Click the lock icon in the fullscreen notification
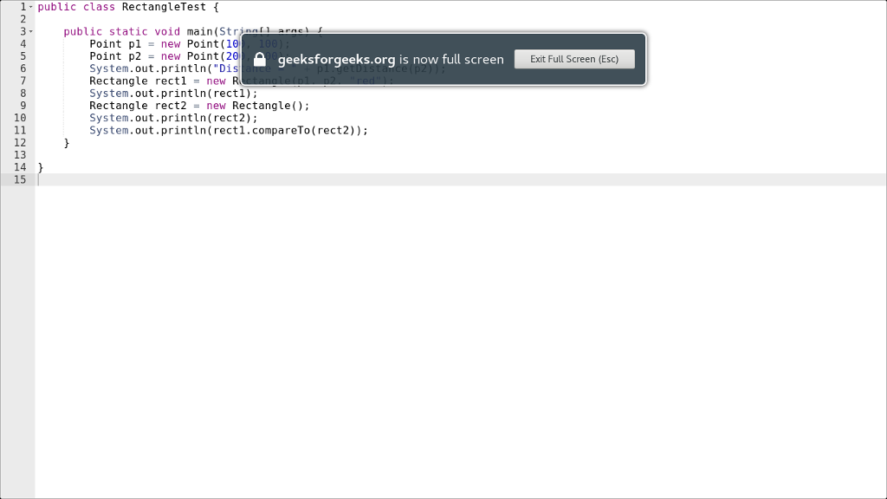Viewport: 887px width, 499px height. click(x=259, y=59)
